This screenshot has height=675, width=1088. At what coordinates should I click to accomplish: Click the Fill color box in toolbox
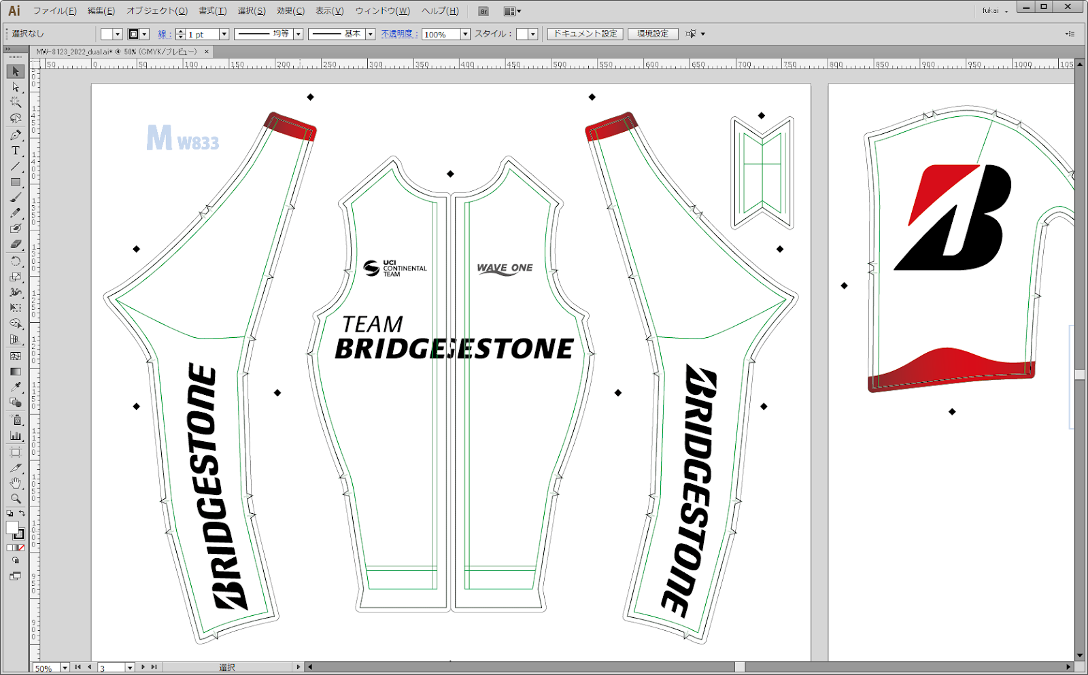coord(12,527)
